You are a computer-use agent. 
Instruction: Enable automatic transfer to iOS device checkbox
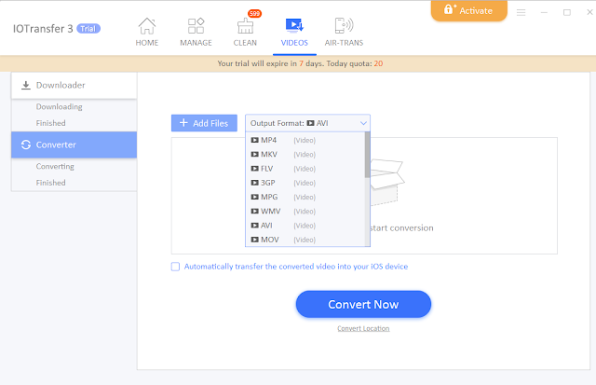(175, 267)
